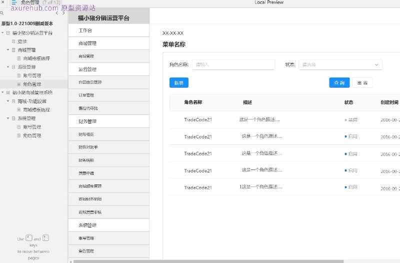Screen dimensions: 400x263
Task: Go to the previous page using the left chevron
Action: coord(56,13)
